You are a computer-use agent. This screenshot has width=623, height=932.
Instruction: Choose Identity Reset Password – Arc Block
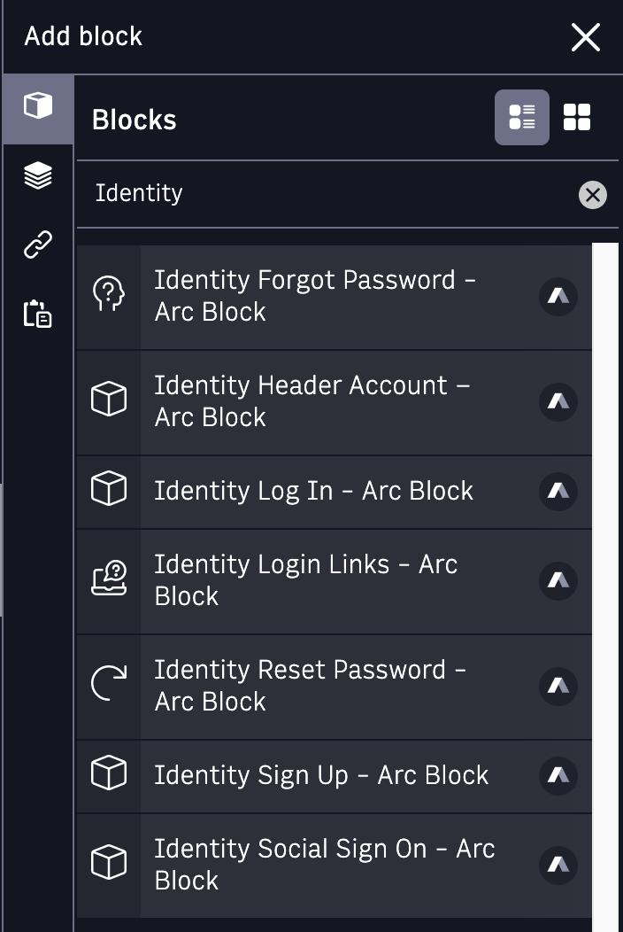(x=334, y=687)
